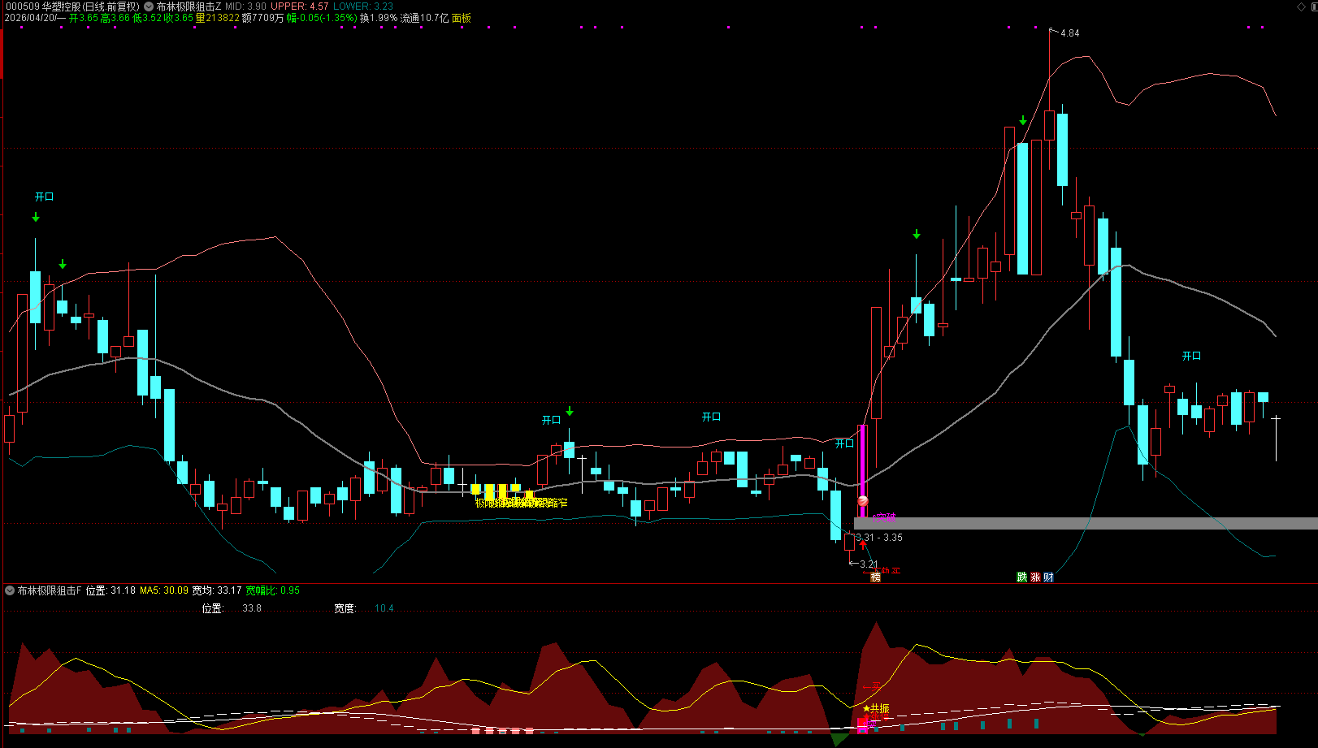
Task: Click the 换1.99% turnover text
Action: [x=379, y=18]
